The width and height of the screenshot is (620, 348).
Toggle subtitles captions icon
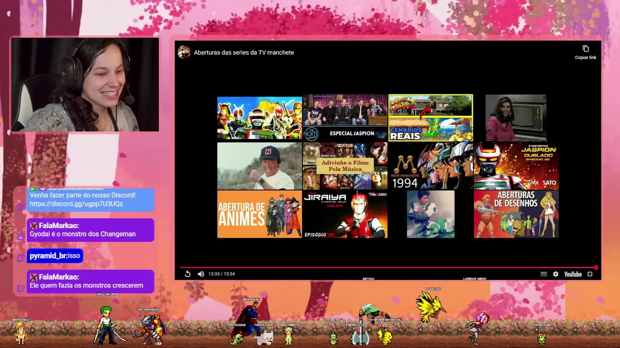point(543,274)
